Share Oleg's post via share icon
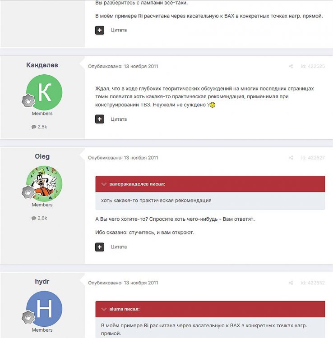 (x=291, y=158)
